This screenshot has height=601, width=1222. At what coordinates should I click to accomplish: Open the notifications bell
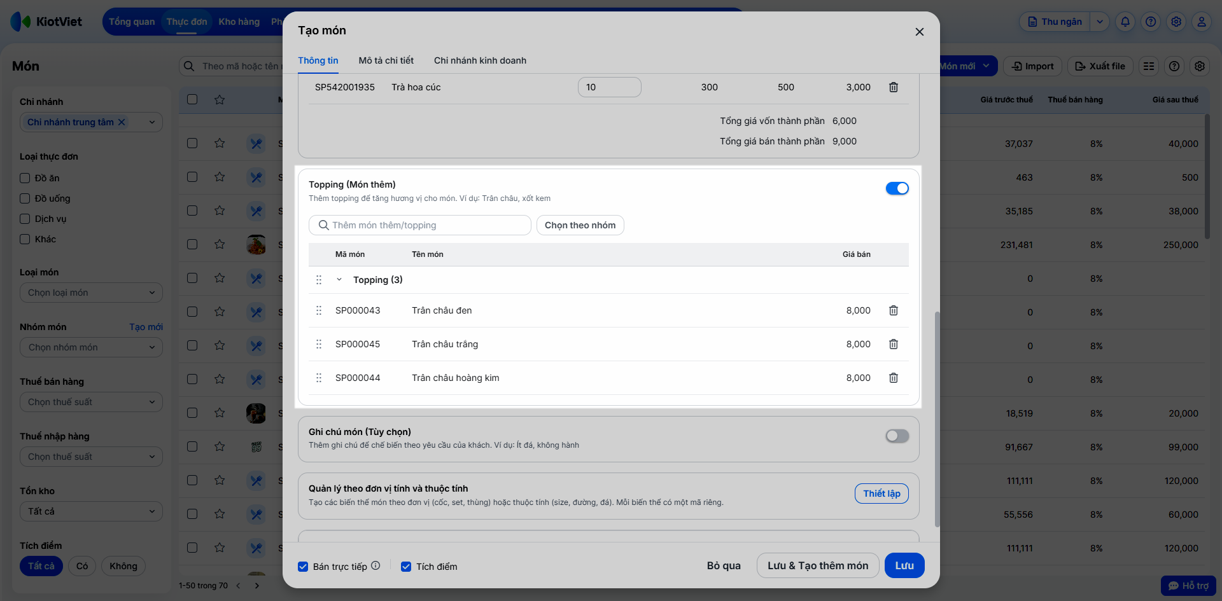tap(1125, 22)
